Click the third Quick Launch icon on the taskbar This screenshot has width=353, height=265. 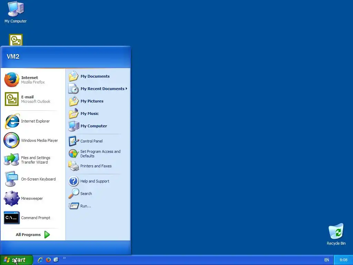pyautogui.click(x=56, y=260)
